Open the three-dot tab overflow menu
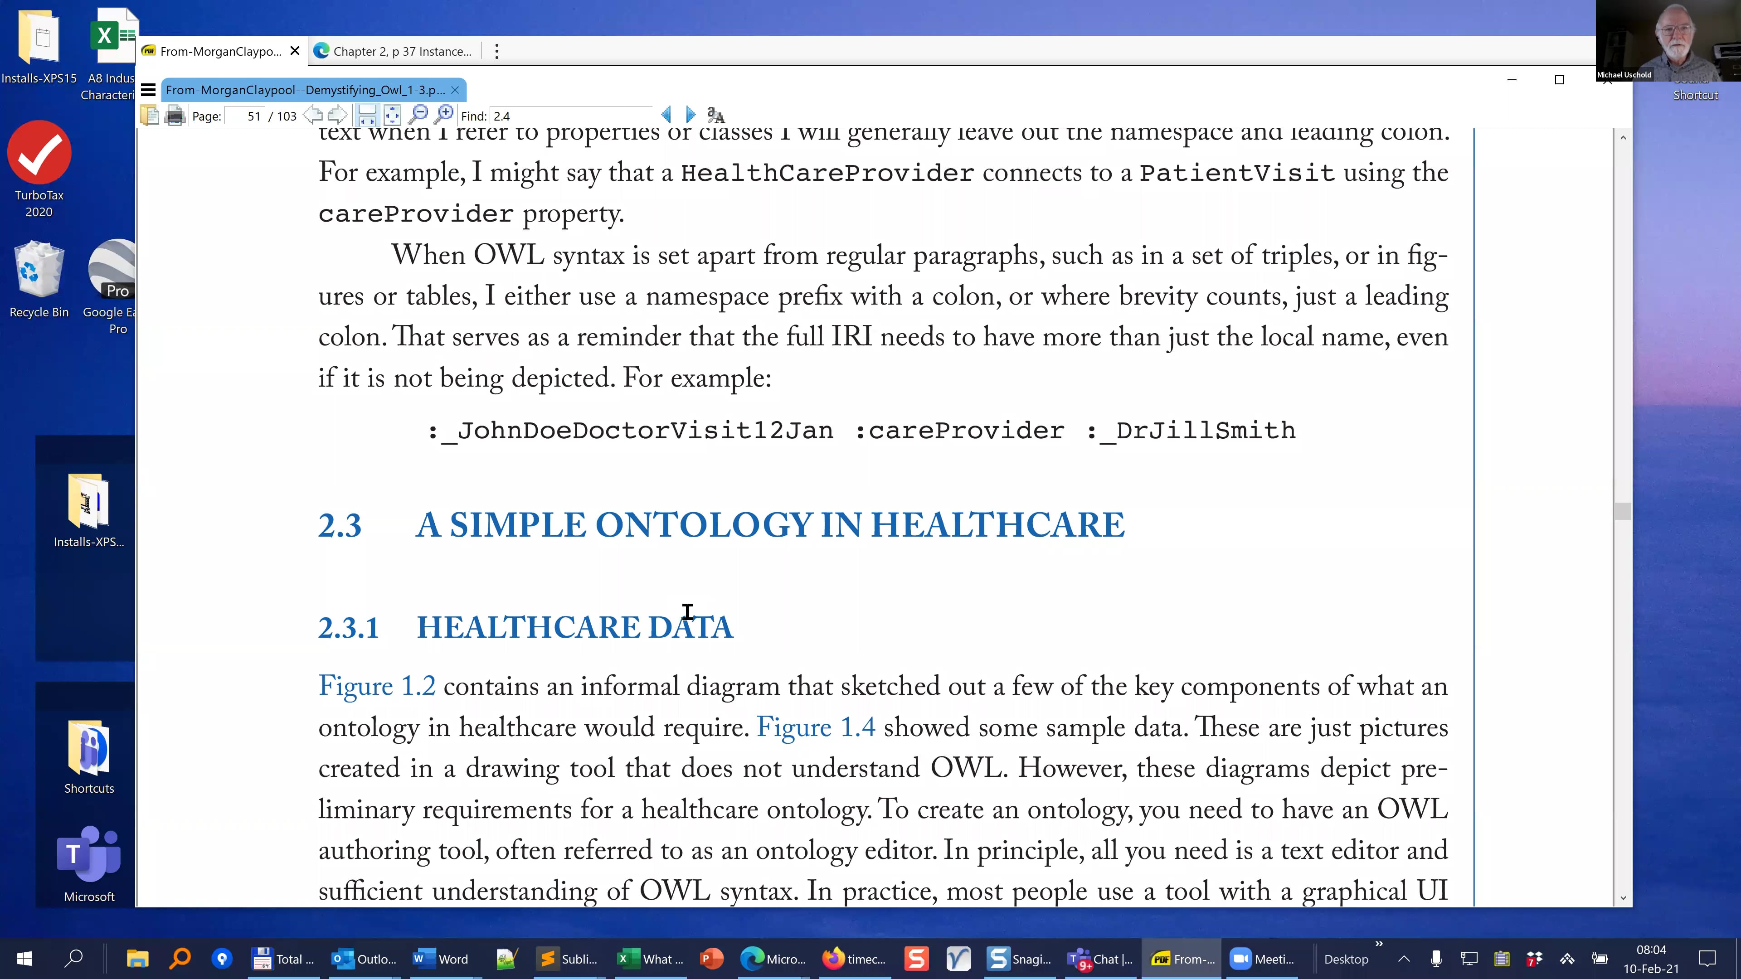This screenshot has height=979, width=1741. 497,51
